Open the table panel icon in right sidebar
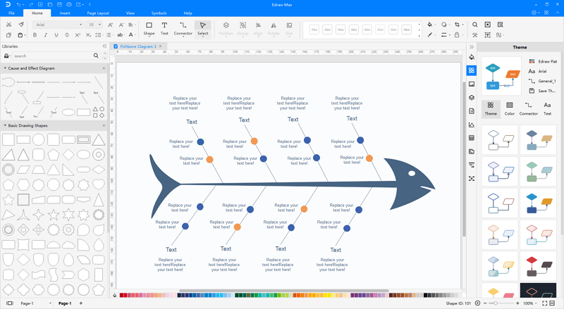 (x=472, y=138)
